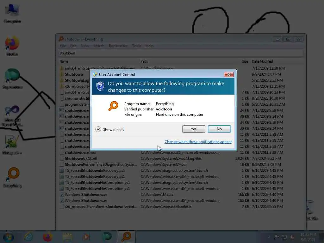The height and width of the screenshot is (243, 324).
Task: Maximize the Everything window
Action: pos(288,39)
